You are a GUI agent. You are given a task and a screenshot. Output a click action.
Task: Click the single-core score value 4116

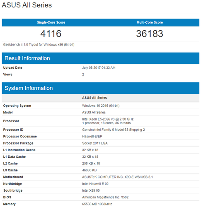click(x=51, y=34)
